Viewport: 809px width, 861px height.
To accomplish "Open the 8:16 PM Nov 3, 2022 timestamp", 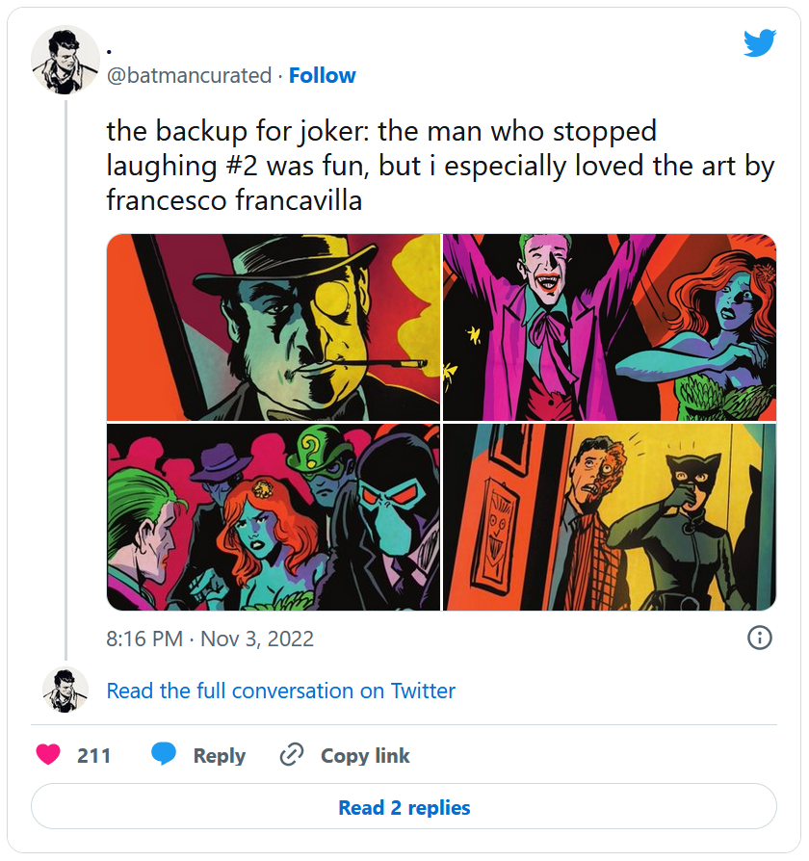I will point(210,639).
